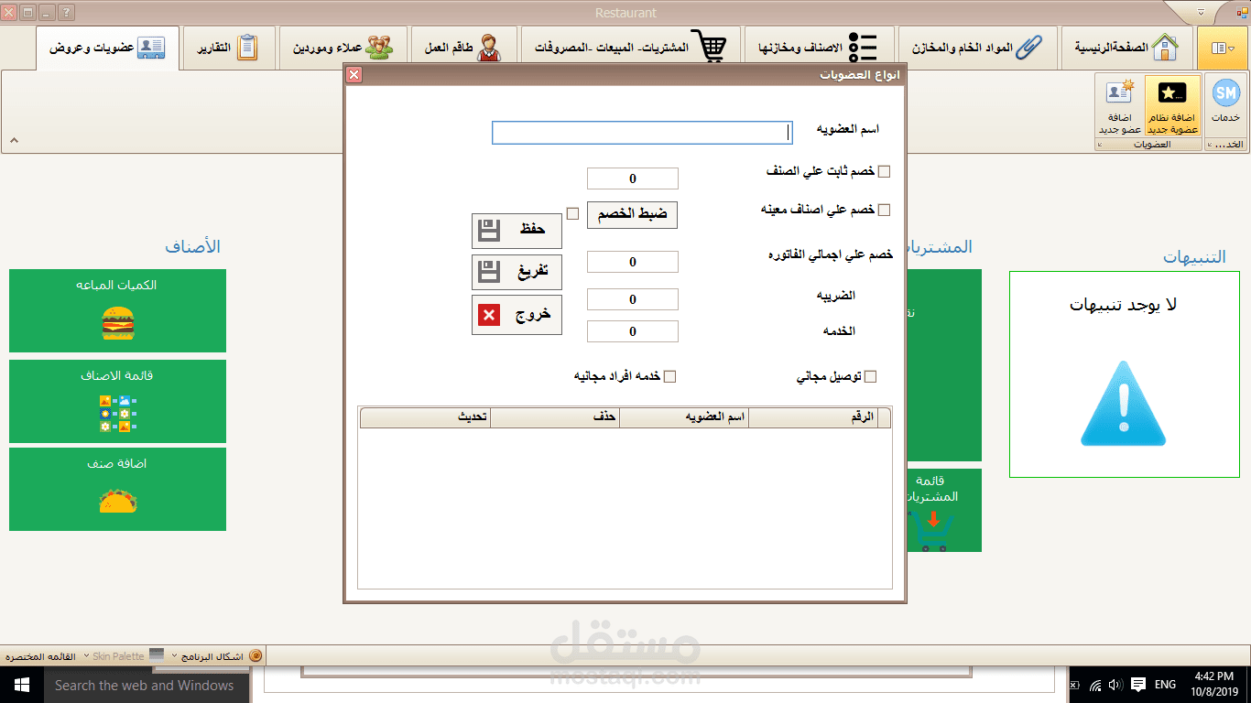The height and width of the screenshot is (703, 1251).
Task: Open the قائمة المشتريات cart tile
Action: (x=943, y=511)
